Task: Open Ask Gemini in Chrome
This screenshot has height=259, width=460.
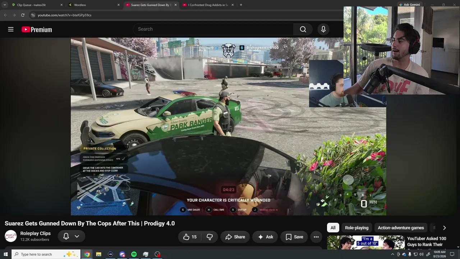Action: click(x=409, y=5)
